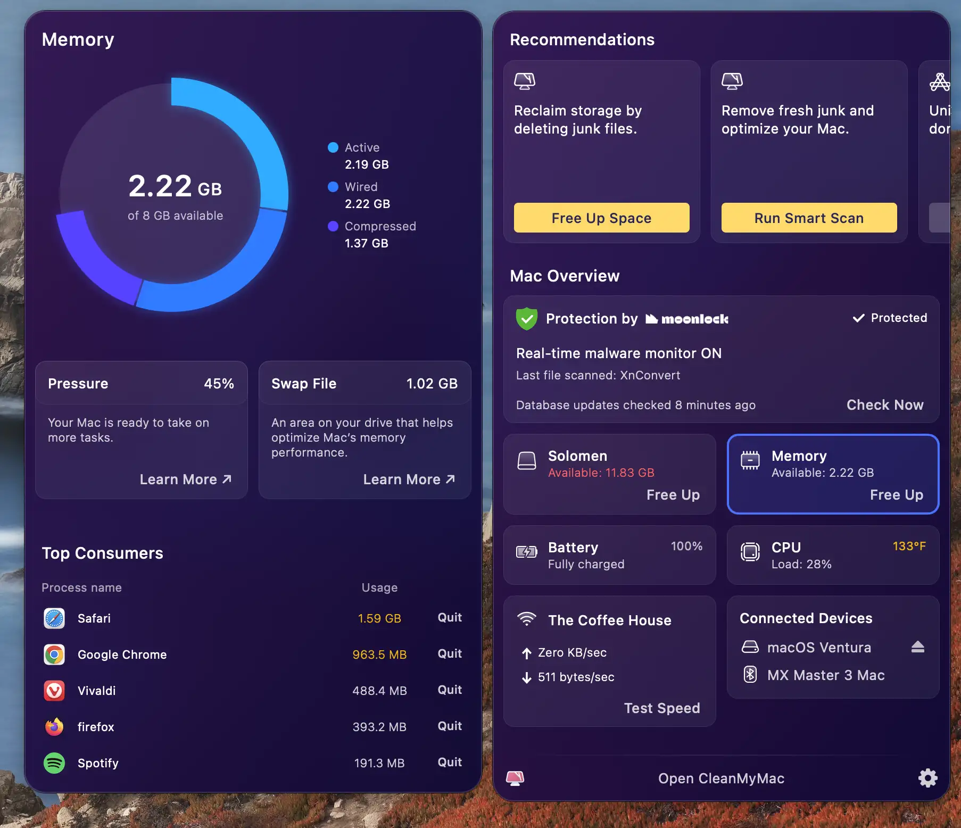
Task: Click the CPU processor icon
Action: [x=750, y=552]
